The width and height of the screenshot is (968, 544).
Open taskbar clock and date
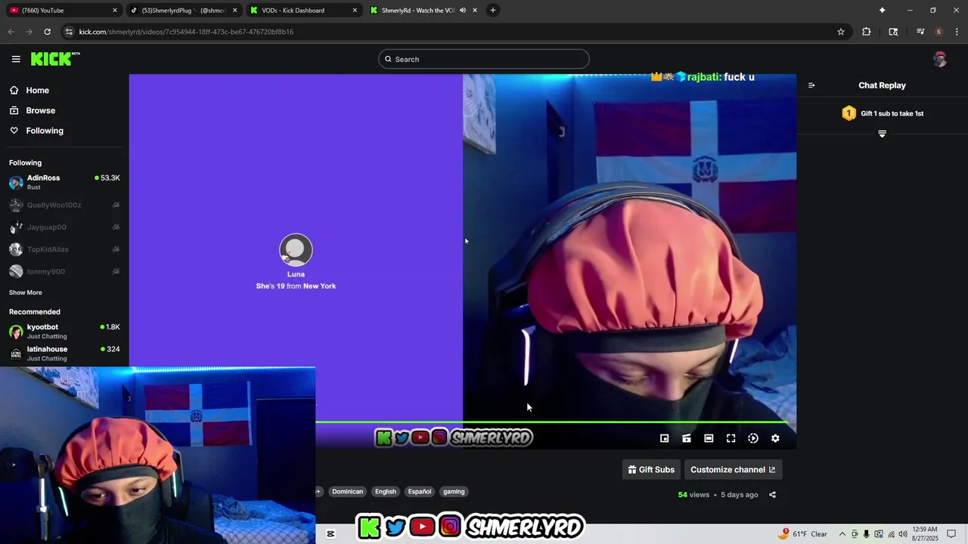click(926, 534)
